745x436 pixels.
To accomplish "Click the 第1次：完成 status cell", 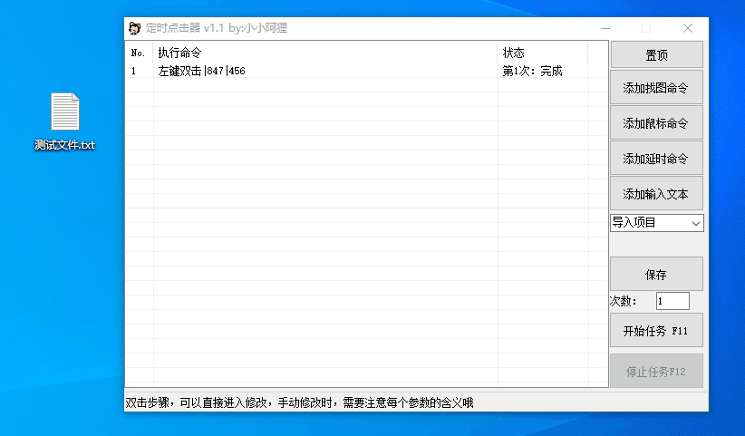I will pos(532,71).
